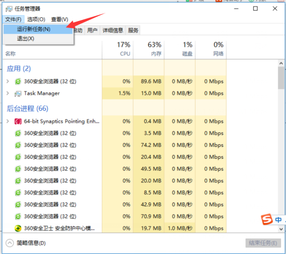Click the scrollbar up arrow
Viewport: 286px width, 254px height.
pos(281,63)
